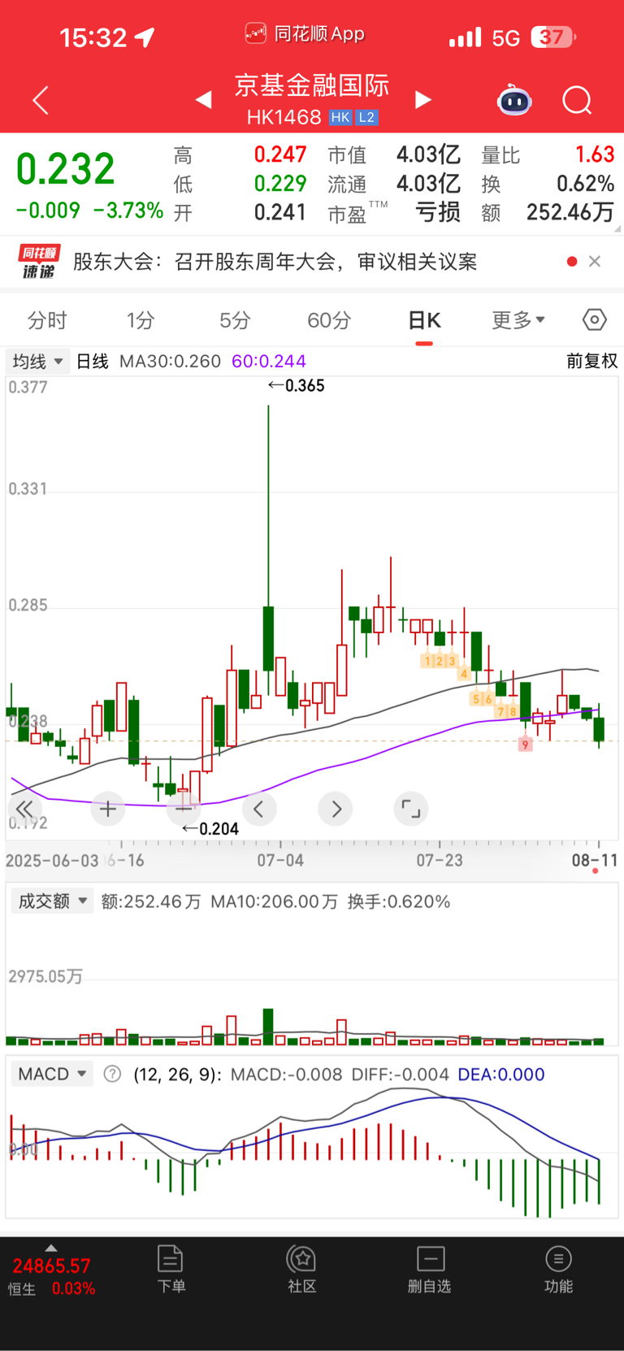Screen dimensions: 624x1351
Task: Open chart settings hexagon icon
Action: tap(595, 320)
